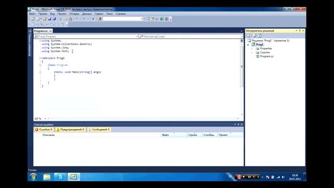Toggle auto-hide pin on Solution Explorer panel

tap(300, 31)
